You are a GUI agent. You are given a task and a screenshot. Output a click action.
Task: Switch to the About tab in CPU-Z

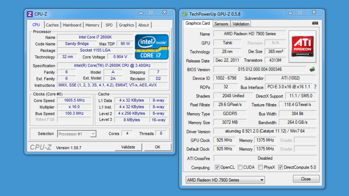(x=143, y=25)
